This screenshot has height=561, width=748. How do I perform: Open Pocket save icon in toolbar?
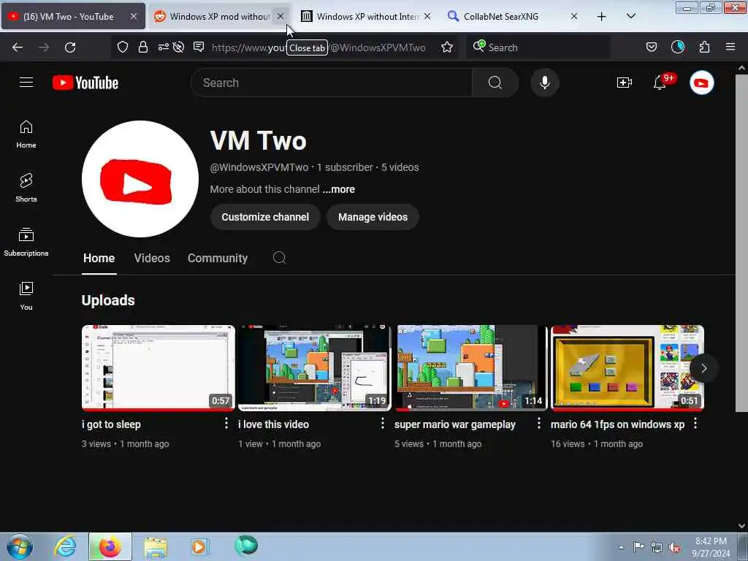click(651, 47)
